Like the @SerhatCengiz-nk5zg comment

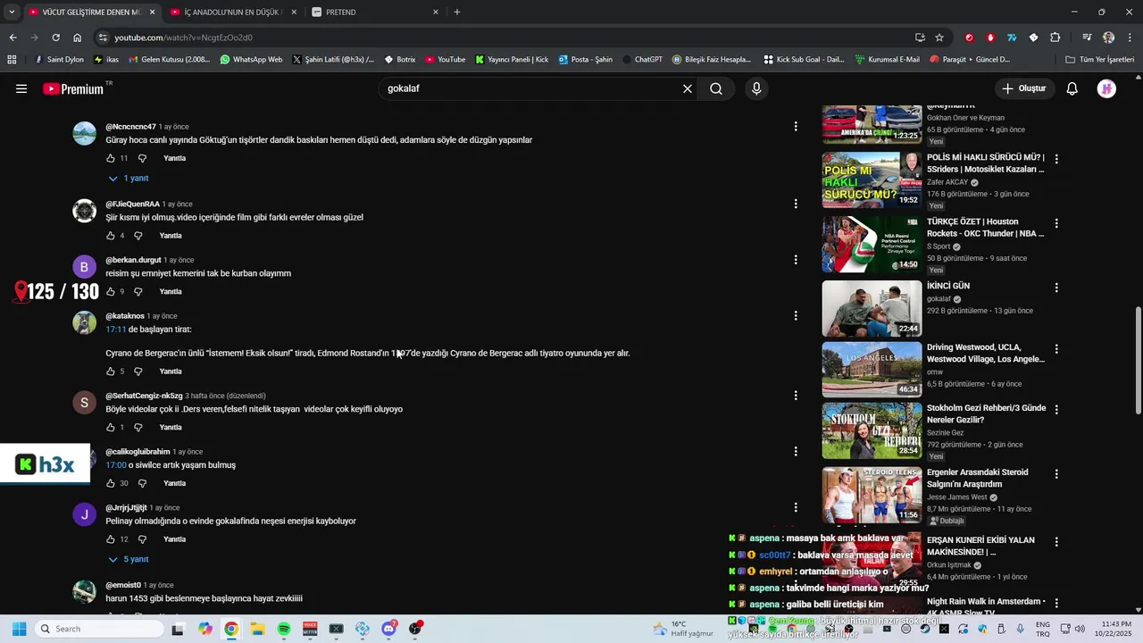111,427
